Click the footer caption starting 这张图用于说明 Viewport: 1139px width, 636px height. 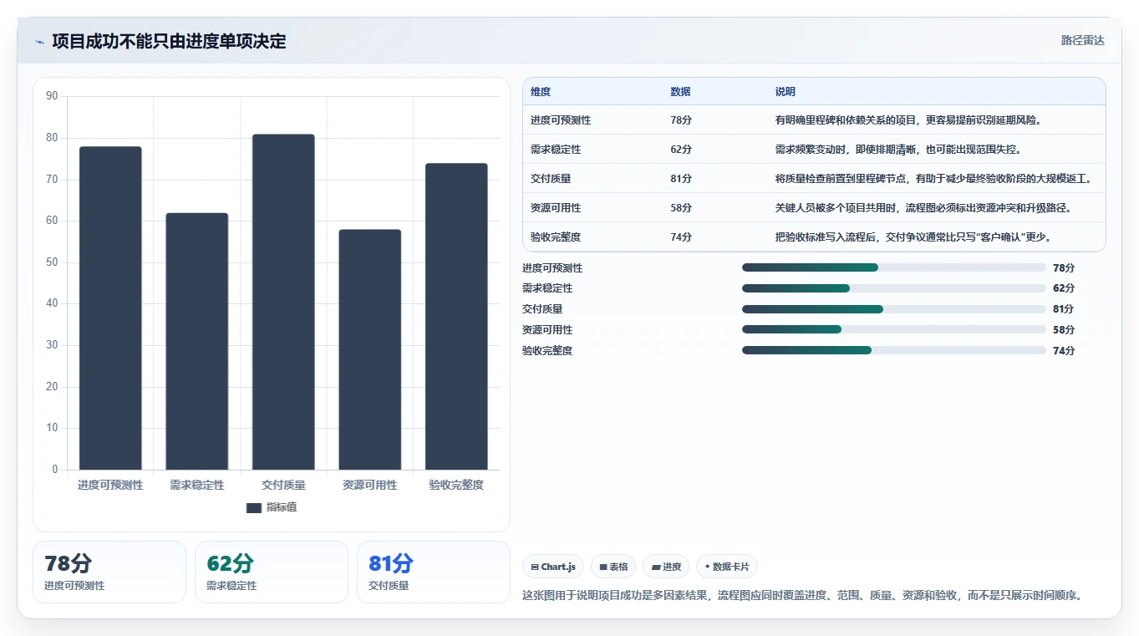coord(804,596)
